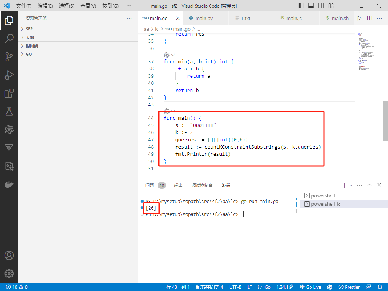
Task: Open the Search view icon
Action: [x=9, y=39]
